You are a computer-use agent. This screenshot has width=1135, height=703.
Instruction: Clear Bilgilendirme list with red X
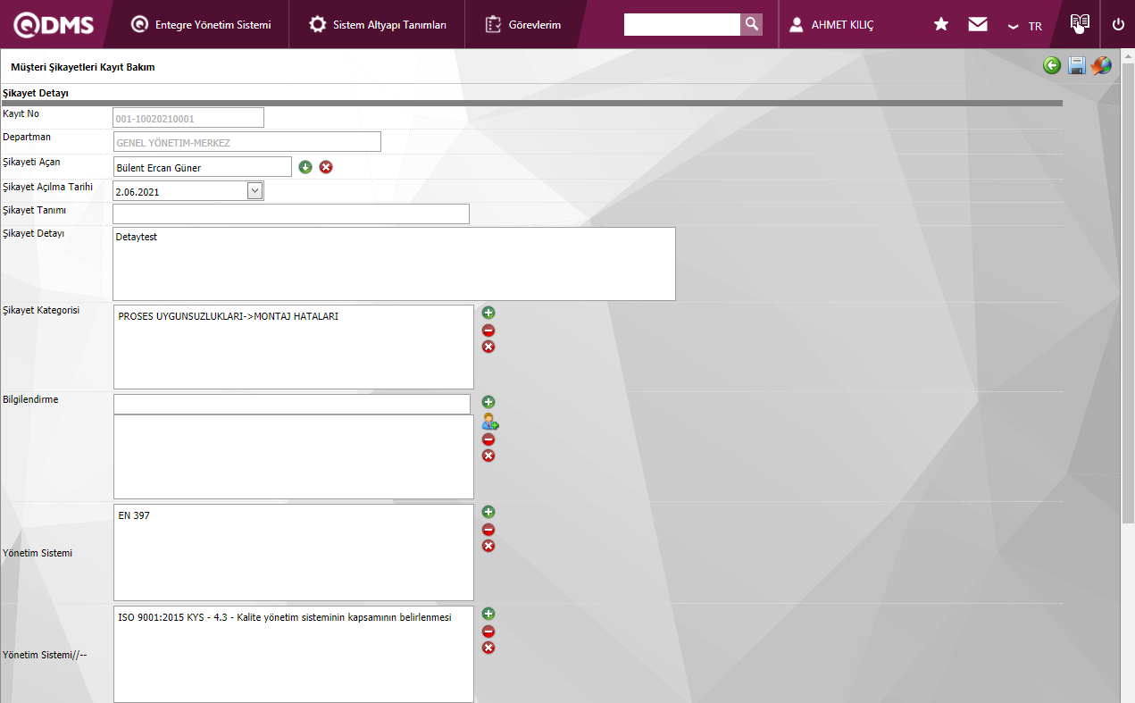(488, 456)
